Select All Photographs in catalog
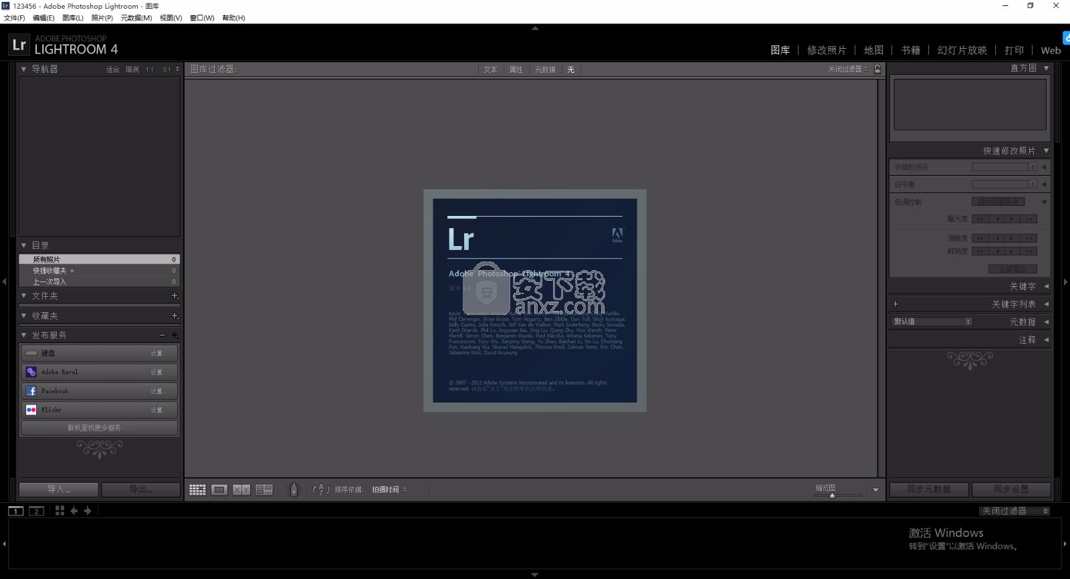Image resolution: width=1070 pixels, height=579 pixels. [99, 259]
